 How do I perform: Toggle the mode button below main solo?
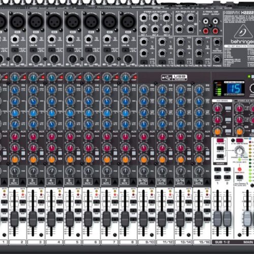coord(239,177)
